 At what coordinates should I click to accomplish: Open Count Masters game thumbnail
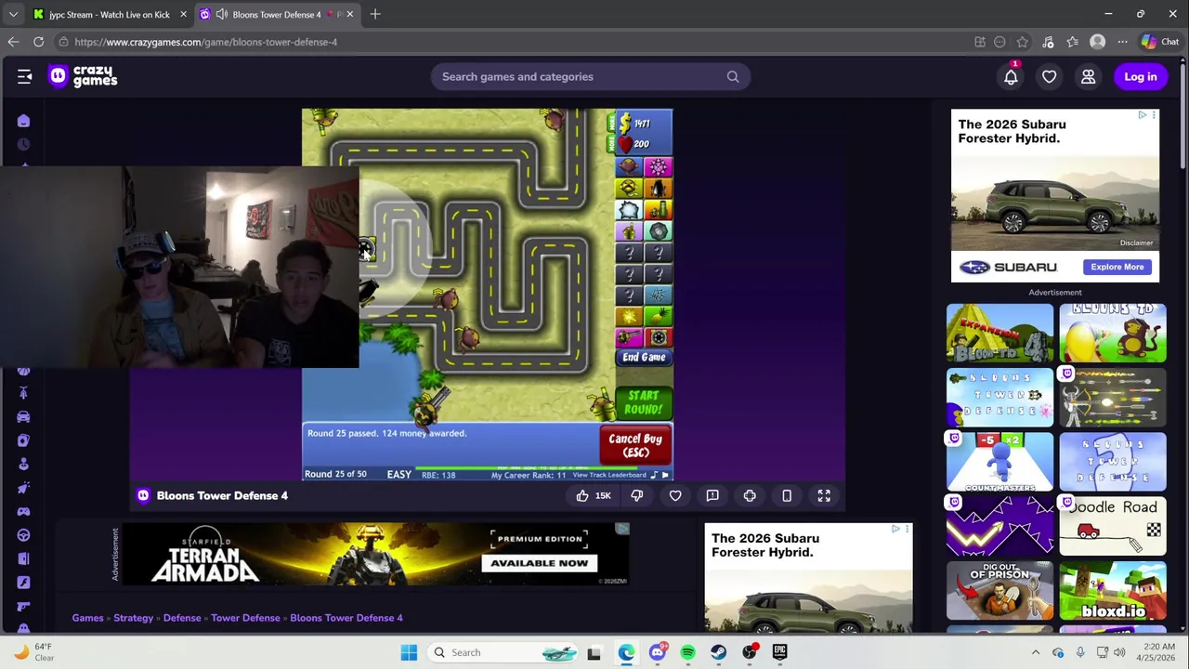1000,462
